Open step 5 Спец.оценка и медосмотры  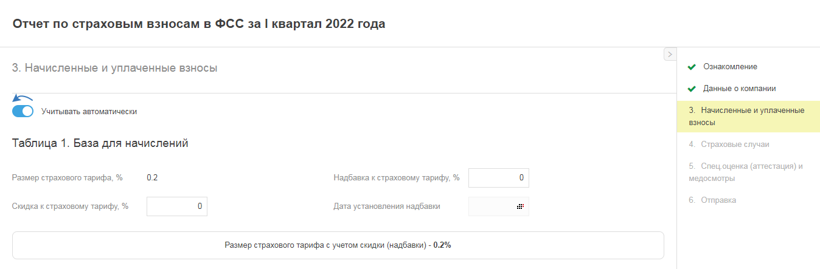click(746, 172)
